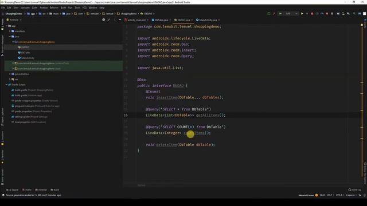
Task: Open the Edit menu
Action: [9, 7]
